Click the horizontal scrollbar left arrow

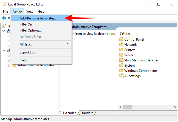[120, 107]
